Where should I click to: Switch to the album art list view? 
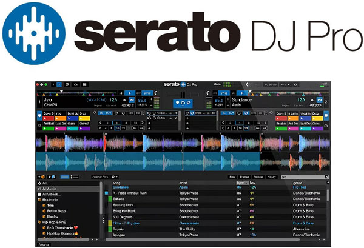[x=74, y=177]
